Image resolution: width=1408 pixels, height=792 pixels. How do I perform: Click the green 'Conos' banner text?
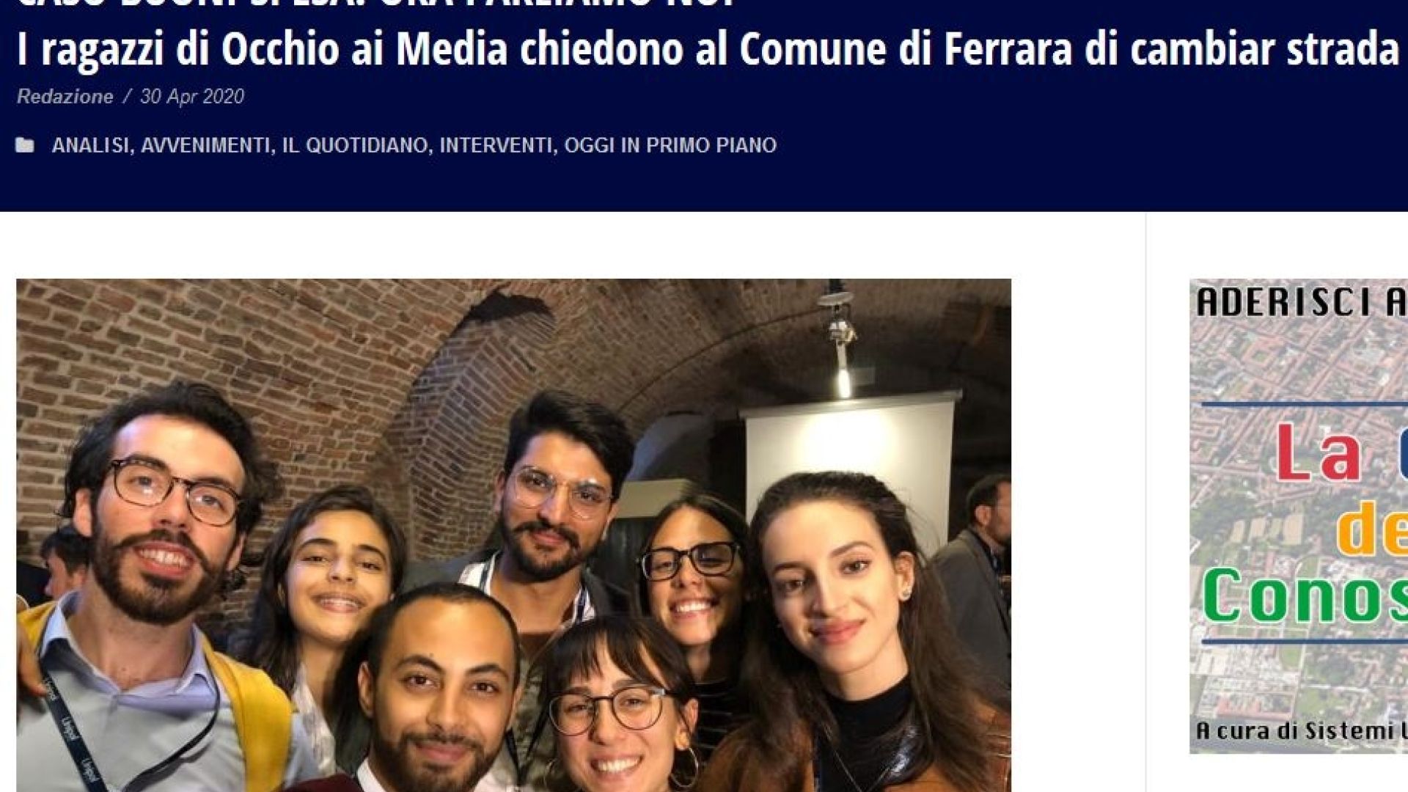(1305, 595)
